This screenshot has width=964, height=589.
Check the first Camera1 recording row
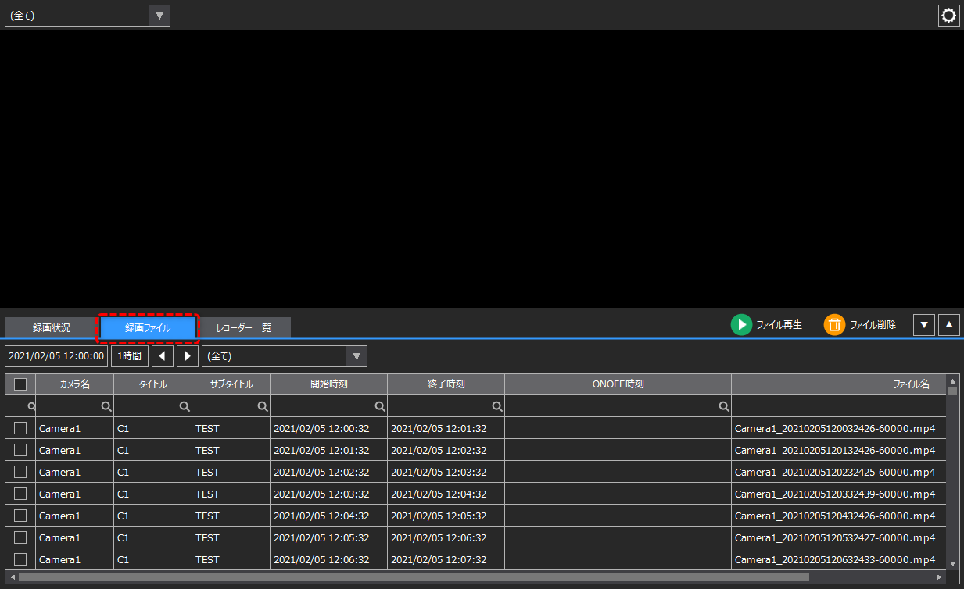20,427
